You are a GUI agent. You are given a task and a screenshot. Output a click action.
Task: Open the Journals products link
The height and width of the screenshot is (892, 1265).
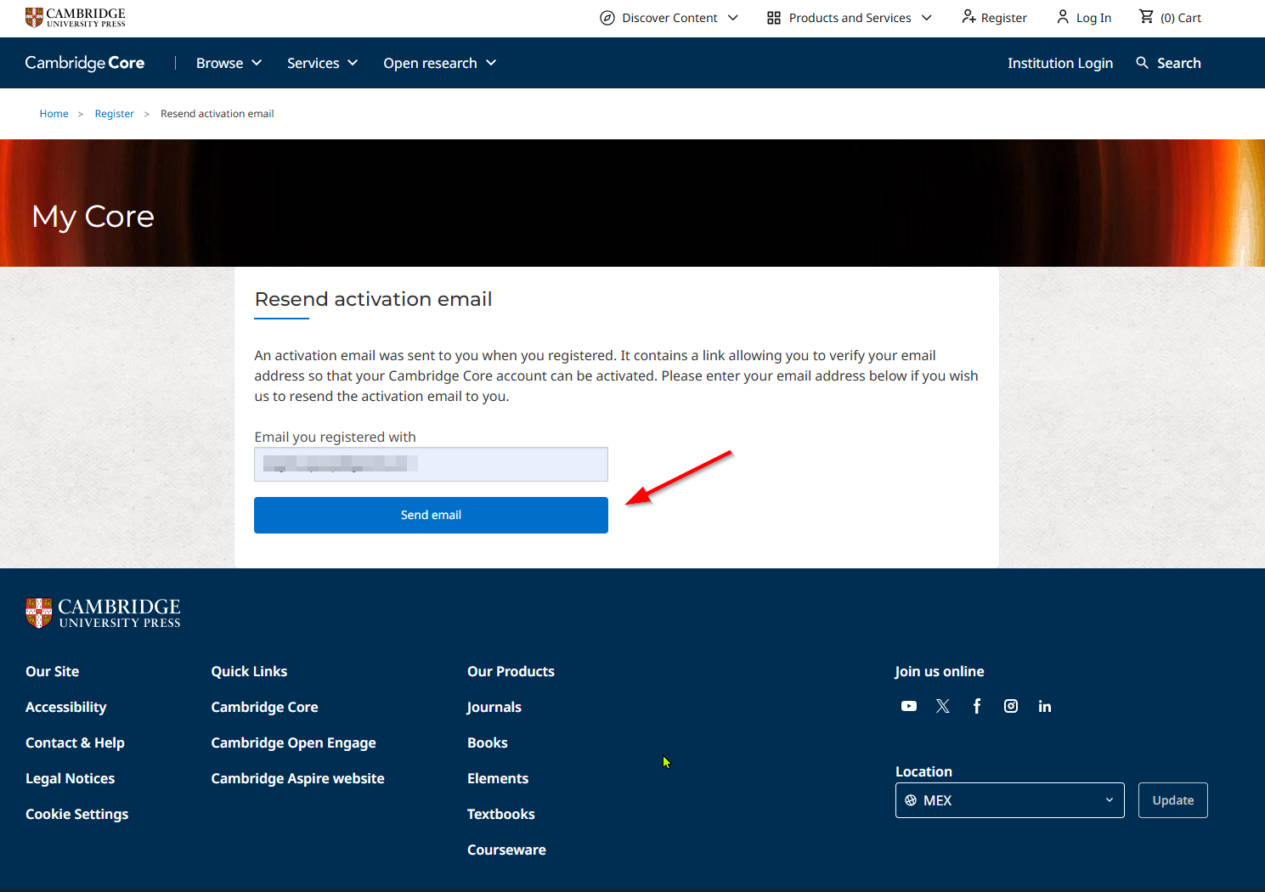(494, 707)
